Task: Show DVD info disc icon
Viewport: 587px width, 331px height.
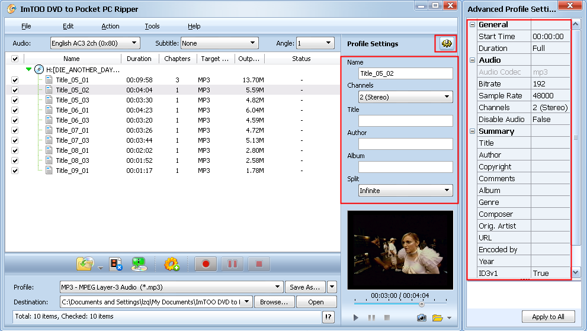Action: (x=139, y=264)
